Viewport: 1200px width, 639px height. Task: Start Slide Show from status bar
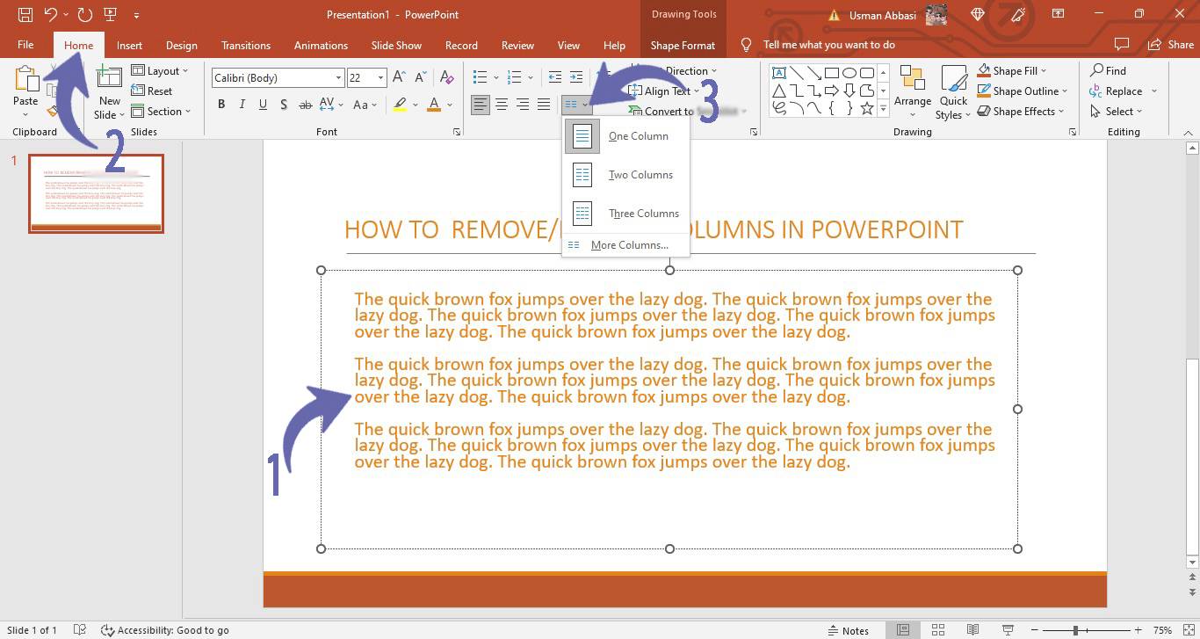coord(1008,629)
